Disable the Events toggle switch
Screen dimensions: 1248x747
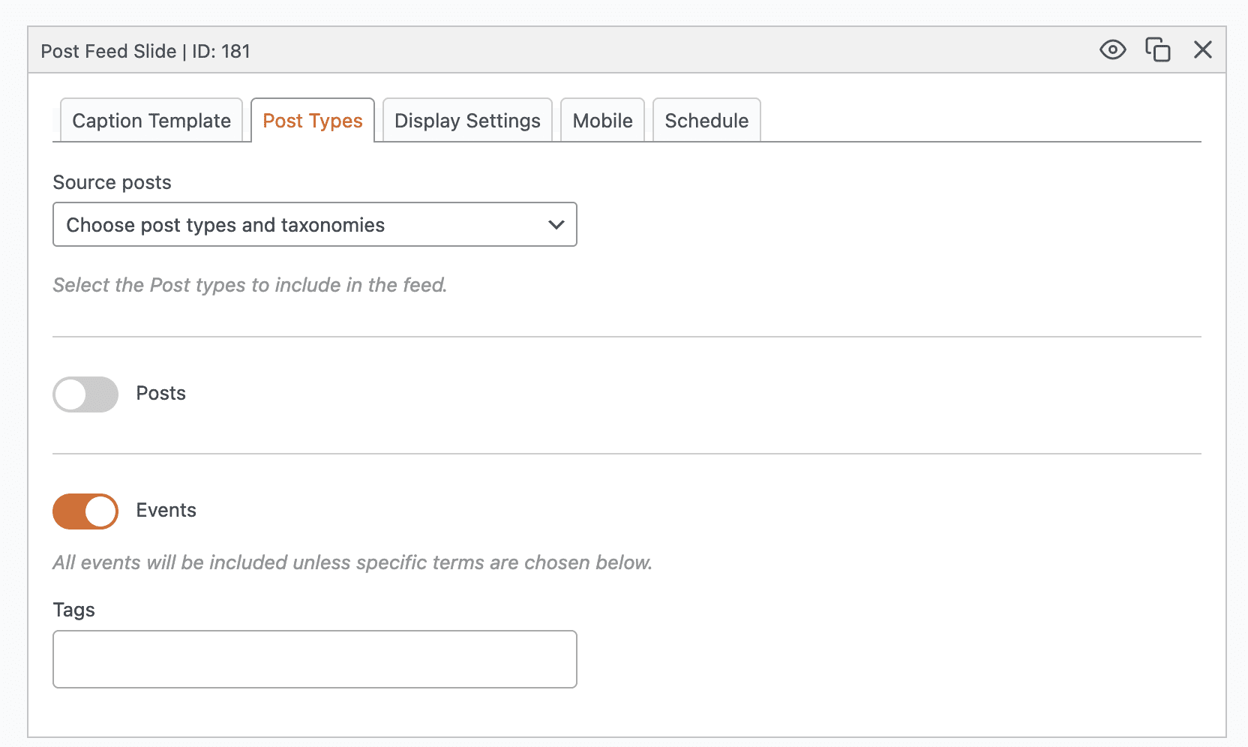point(85,511)
